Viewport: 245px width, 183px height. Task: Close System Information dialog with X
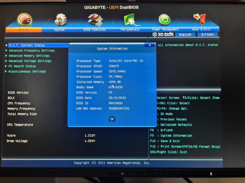[x=150, y=45]
